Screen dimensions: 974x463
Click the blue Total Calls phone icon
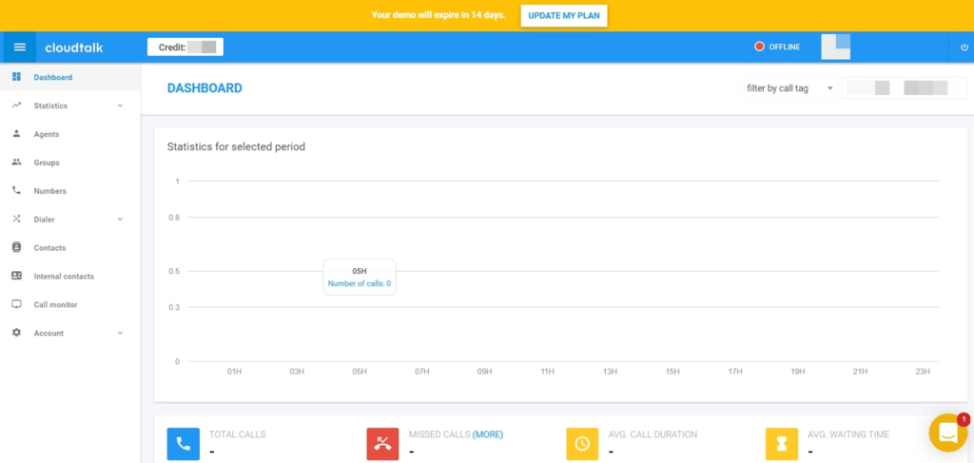pos(183,443)
